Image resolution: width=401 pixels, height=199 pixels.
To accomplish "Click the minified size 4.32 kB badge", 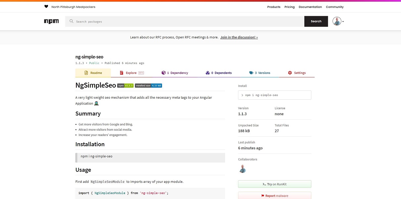I will coord(149,85).
